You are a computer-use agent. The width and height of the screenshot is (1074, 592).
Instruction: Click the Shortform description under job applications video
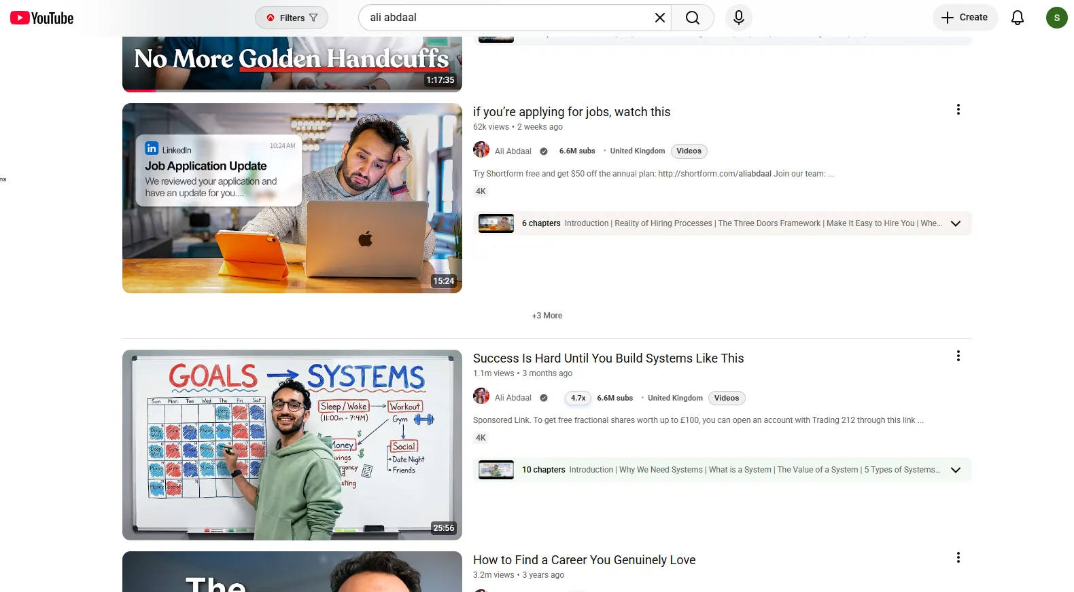(x=653, y=174)
